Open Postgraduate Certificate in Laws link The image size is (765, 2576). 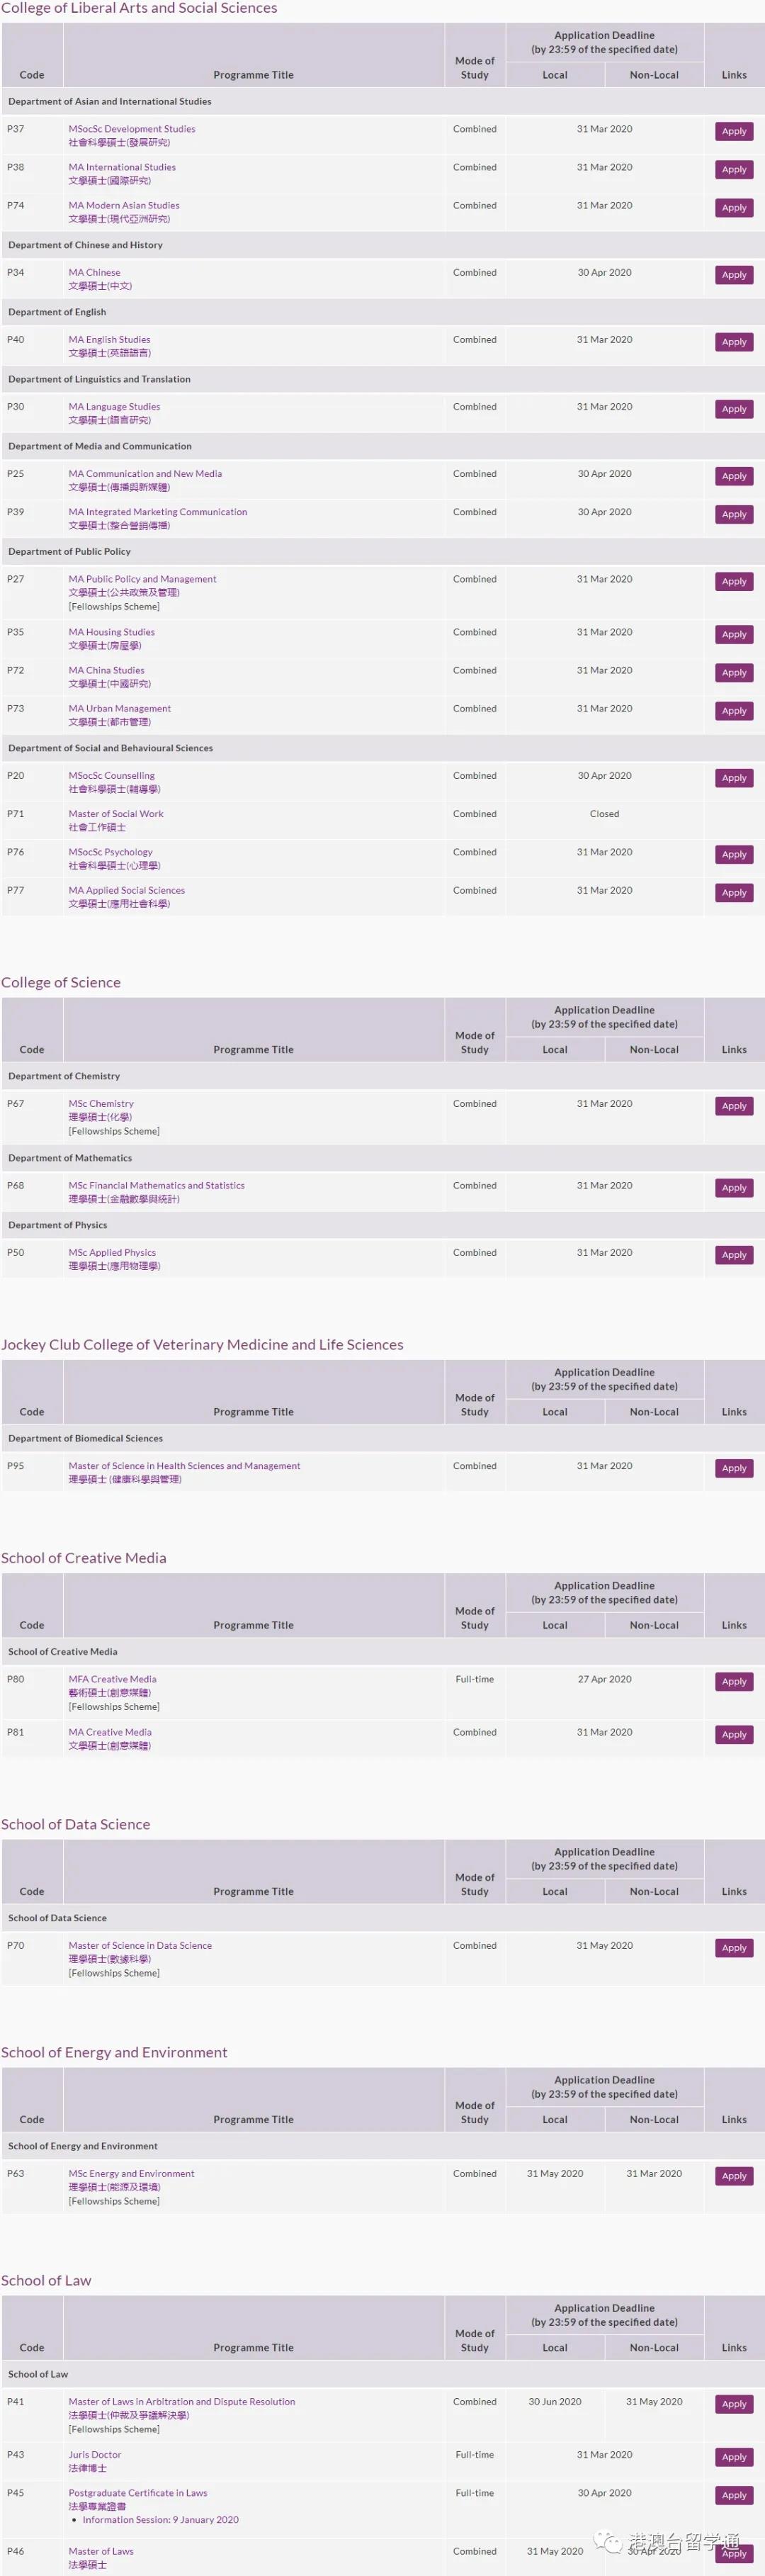(x=137, y=2492)
